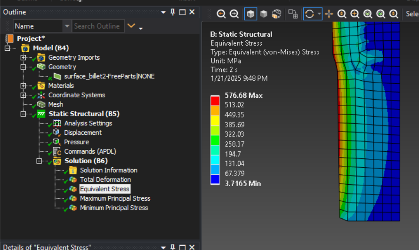Click the 576.68 Max legend value
Screen dimensions: 419x250
point(244,95)
